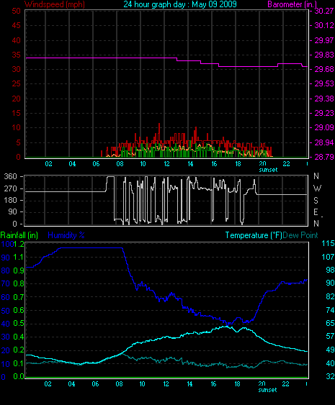Image resolution: width=335 pixels, height=405 pixels.
Task: Click the red windspeed axis value 15
Action: click(x=17, y=113)
